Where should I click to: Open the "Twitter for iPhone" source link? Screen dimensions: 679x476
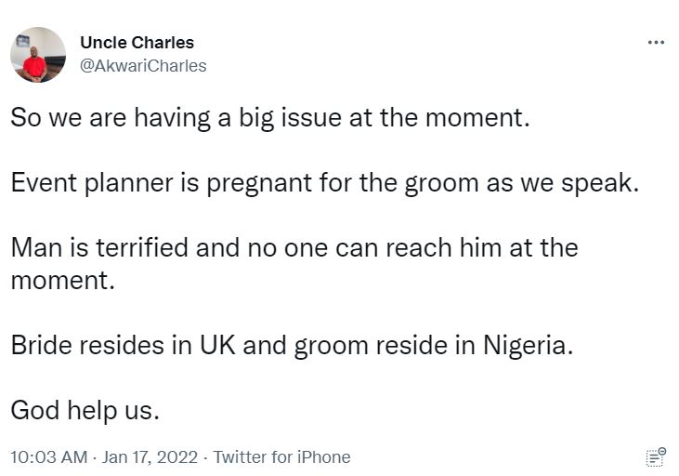pos(281,457)
